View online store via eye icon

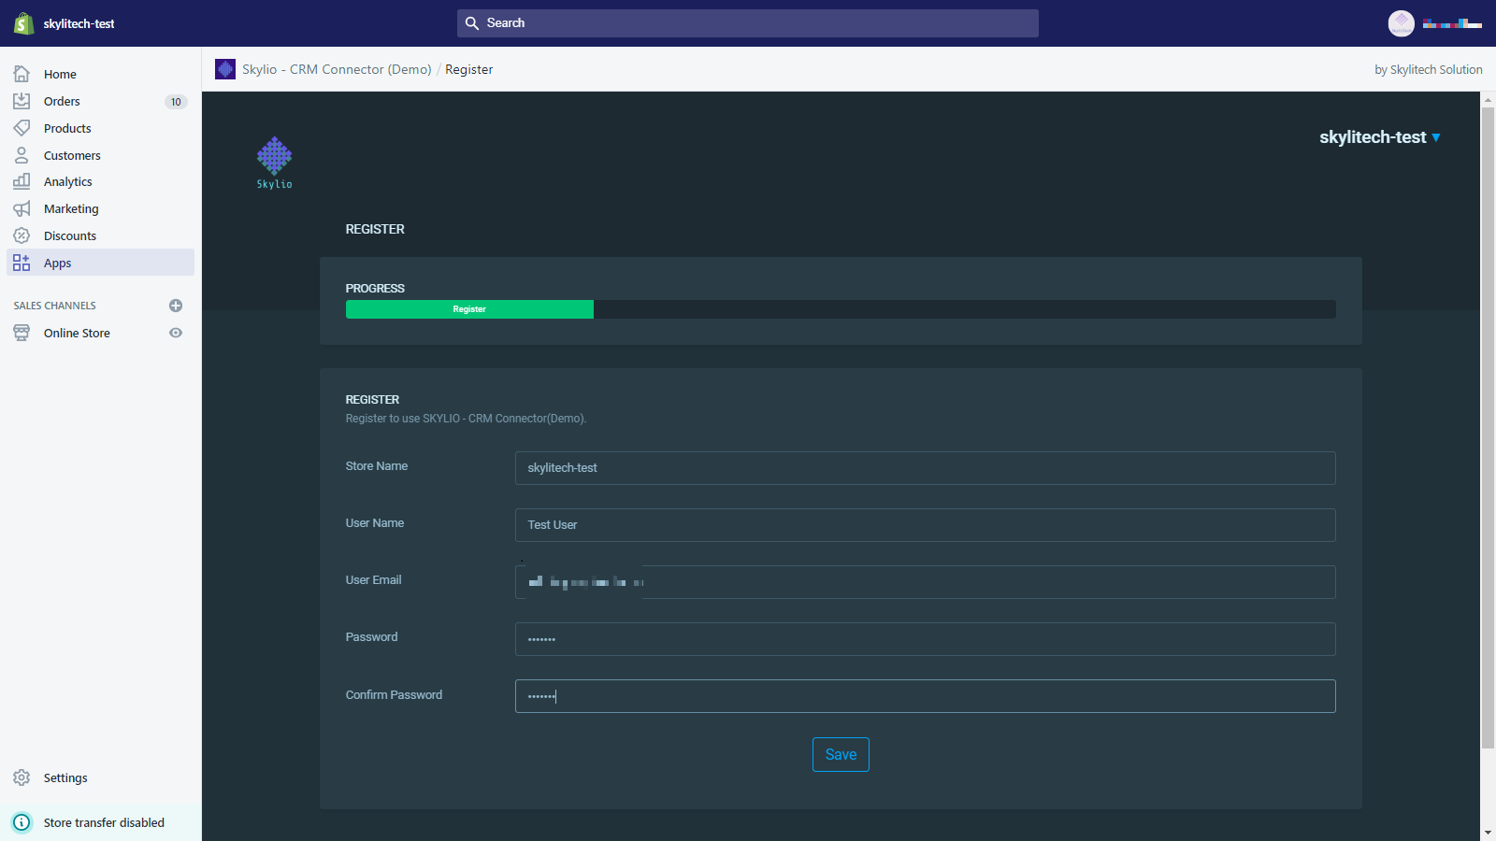(x=176, y=333)
